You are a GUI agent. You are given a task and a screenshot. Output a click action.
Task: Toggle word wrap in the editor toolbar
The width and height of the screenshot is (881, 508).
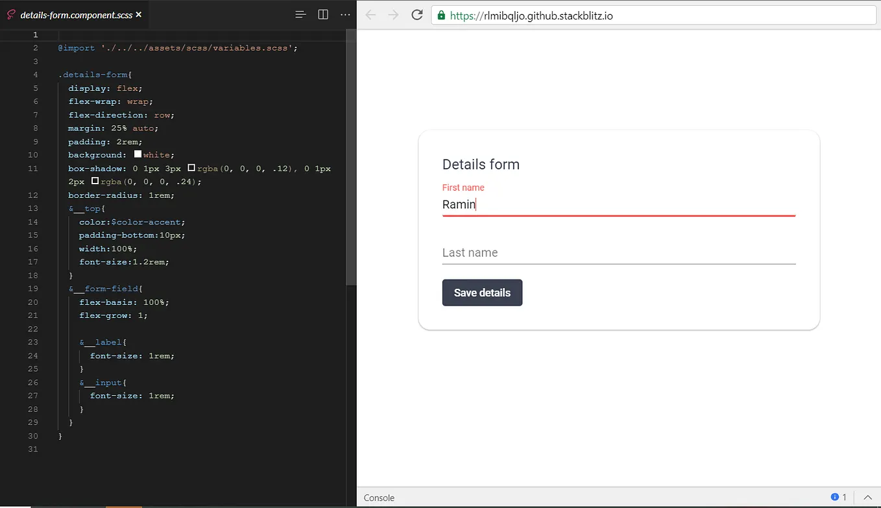[300, 14]
